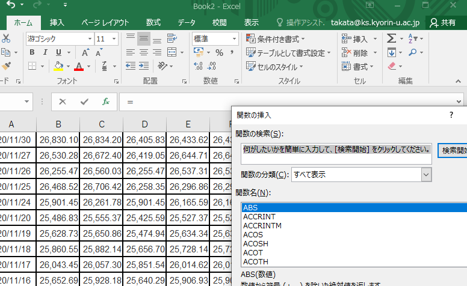Cancel formula entry with X

[63, 102]
